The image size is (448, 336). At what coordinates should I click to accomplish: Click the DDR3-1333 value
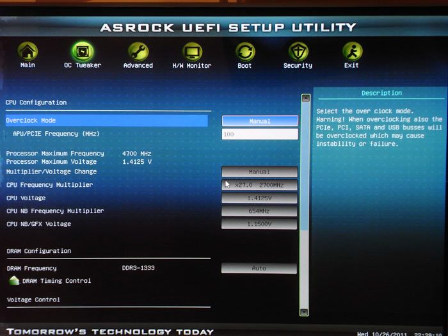[x=138, y=268]
